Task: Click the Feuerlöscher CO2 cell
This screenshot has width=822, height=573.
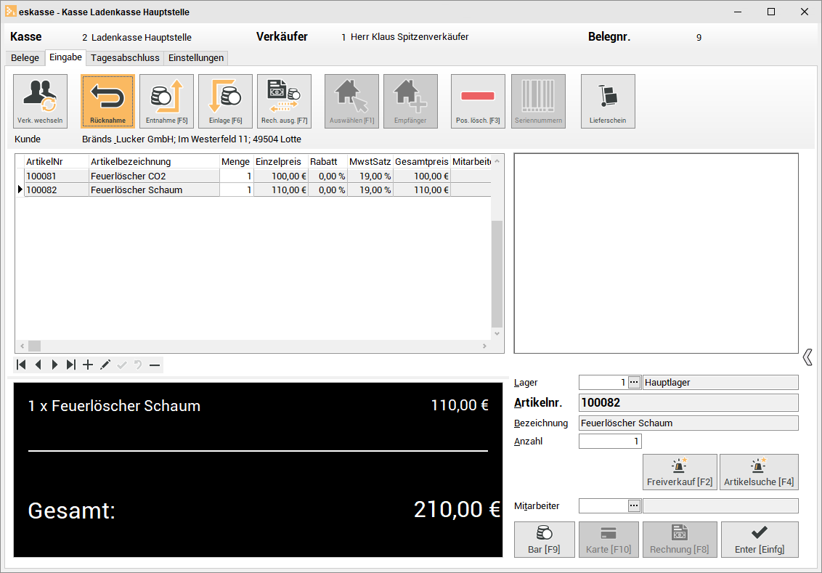Action: 154,176
